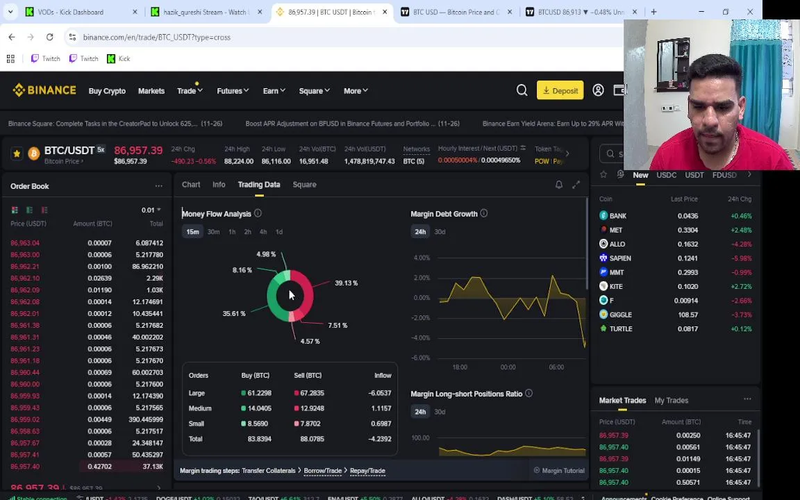Image resolution: width=800 pixels, height=500 pixels.
Task: Open browser tab search dropdown
Action: (x=10, y=11)
